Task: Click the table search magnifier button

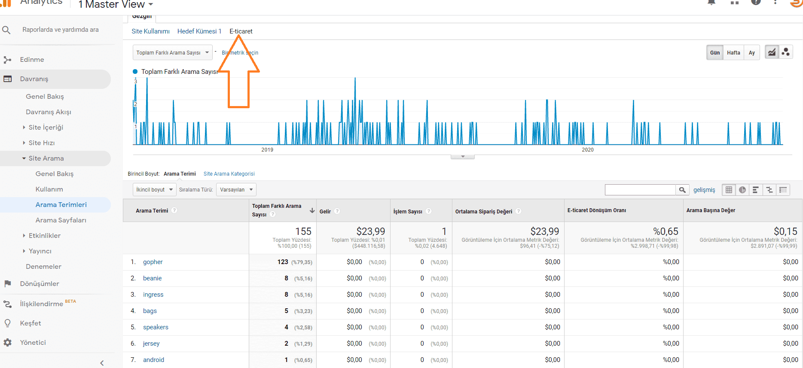Action: click(682, 190)
